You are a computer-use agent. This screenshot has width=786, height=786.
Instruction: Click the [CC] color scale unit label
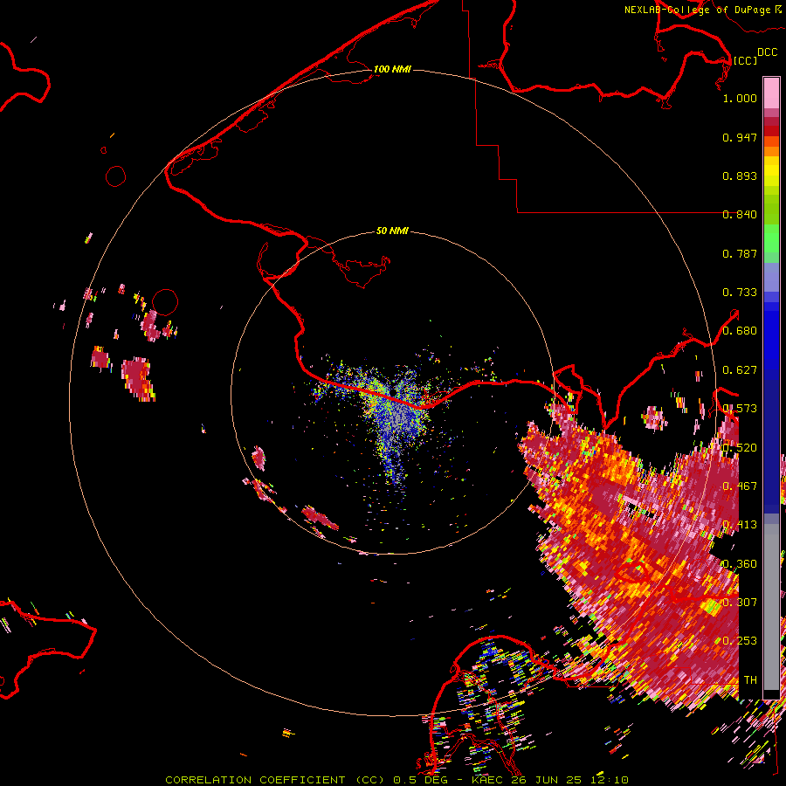coord(745,60)
